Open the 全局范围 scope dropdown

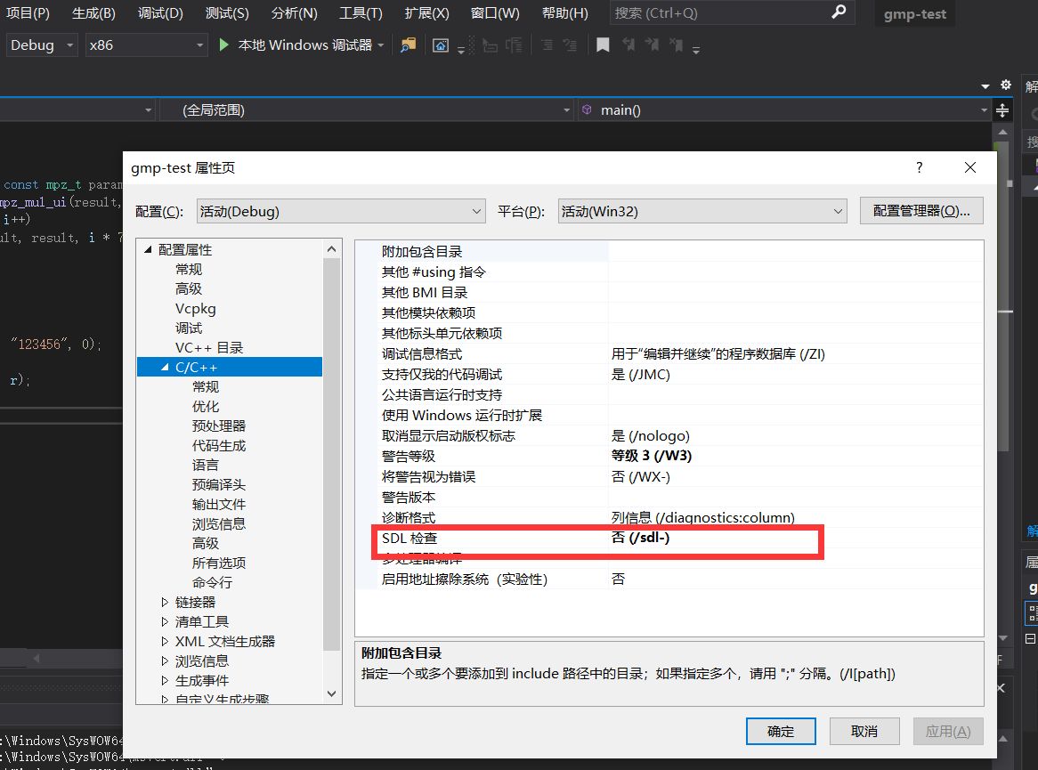click(367, 109)
